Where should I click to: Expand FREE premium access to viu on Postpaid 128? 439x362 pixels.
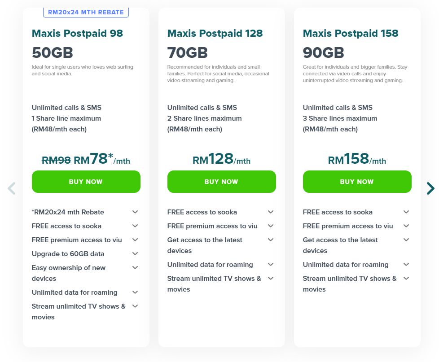[271, 226]
